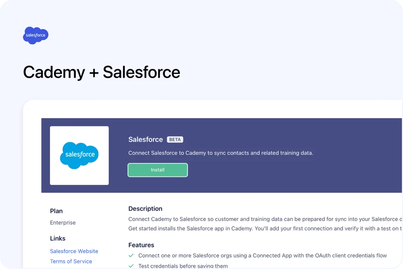Click the "Plan" heading
This screenshot has width=403, height=269.
[x=56, y=211]
